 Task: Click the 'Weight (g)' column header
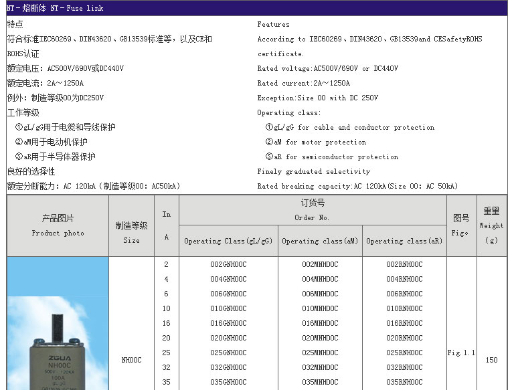coord(491,225)
